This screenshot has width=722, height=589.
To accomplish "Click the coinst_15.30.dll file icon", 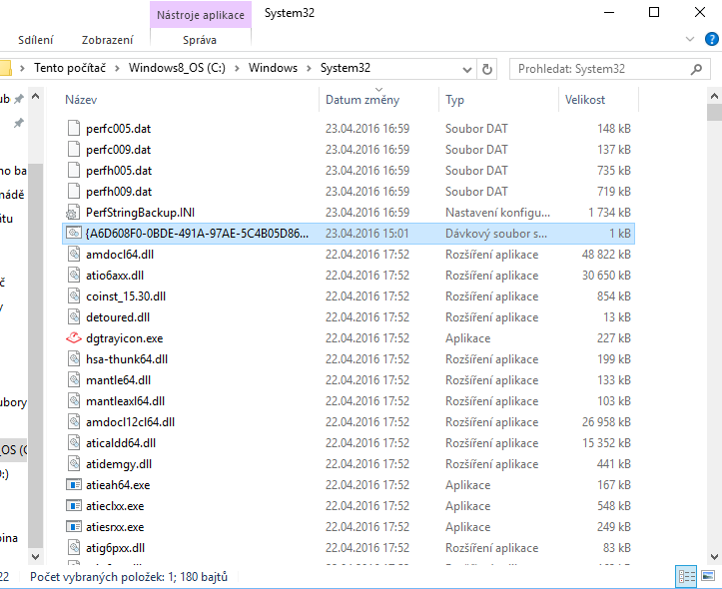I will tap(74, 295).
